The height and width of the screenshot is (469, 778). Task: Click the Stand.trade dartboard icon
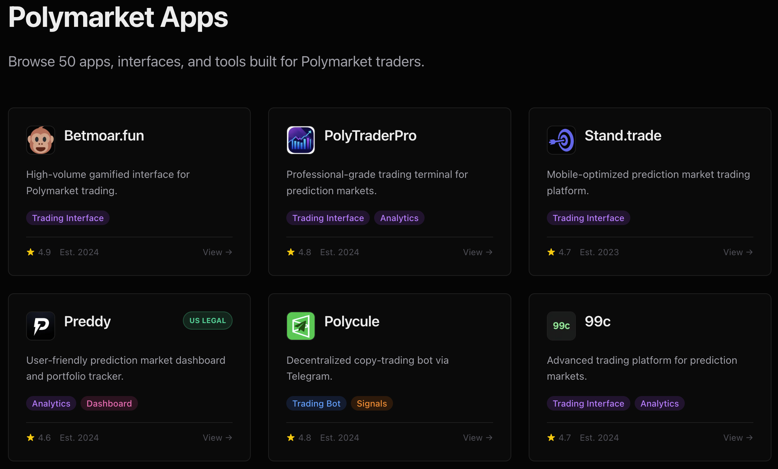click(x=561, y=140)
